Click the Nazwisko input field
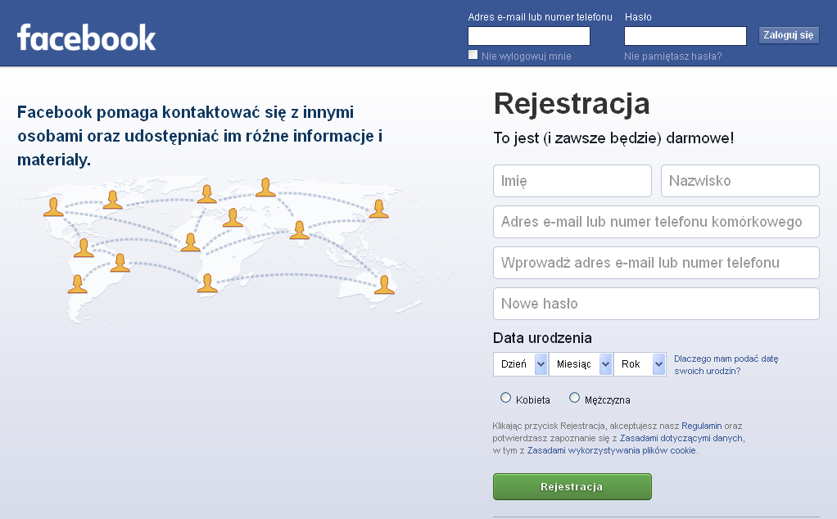The image size is (837, 519). point(740,181)
